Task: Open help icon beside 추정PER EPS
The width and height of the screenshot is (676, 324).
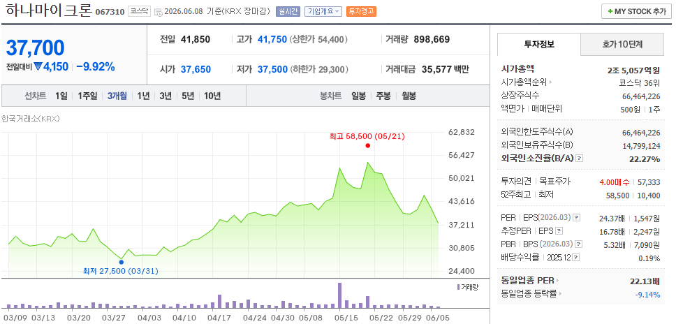Action: 559,231
